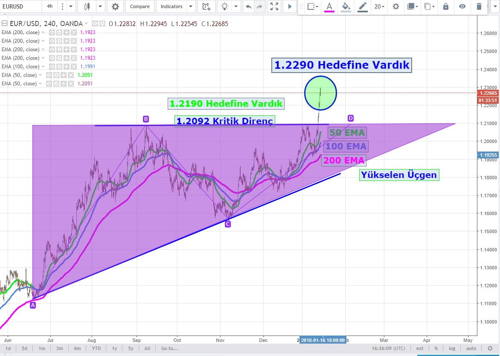Undo the last chart action
The image size is (500, 356).
248,6
